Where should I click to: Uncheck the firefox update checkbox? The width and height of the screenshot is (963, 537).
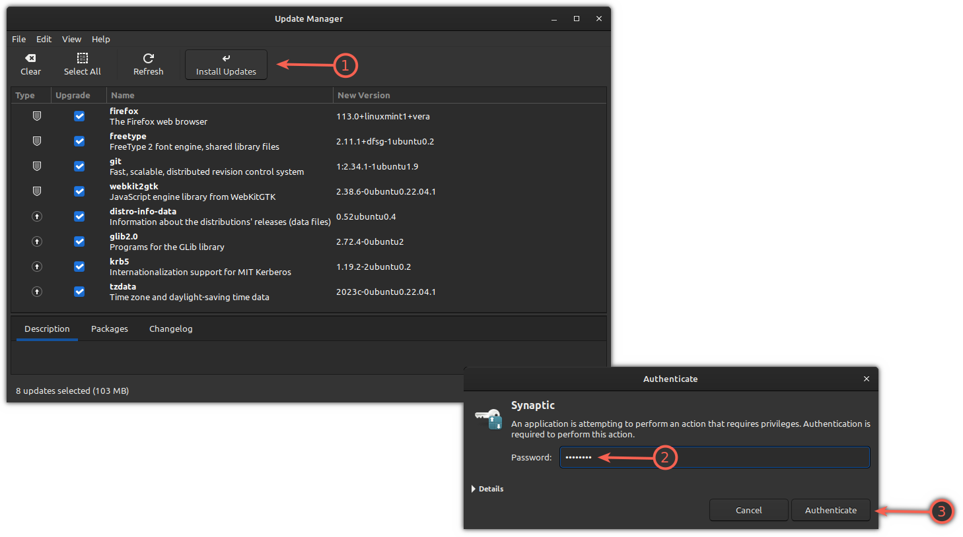coord(79,115)
